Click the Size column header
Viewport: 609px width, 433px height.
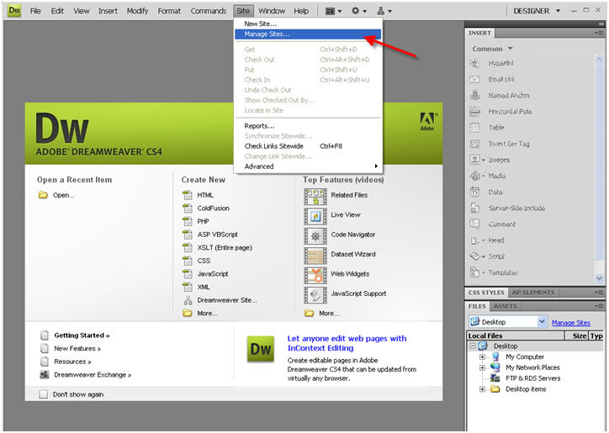pyautogui.click(x=577, y=336)
